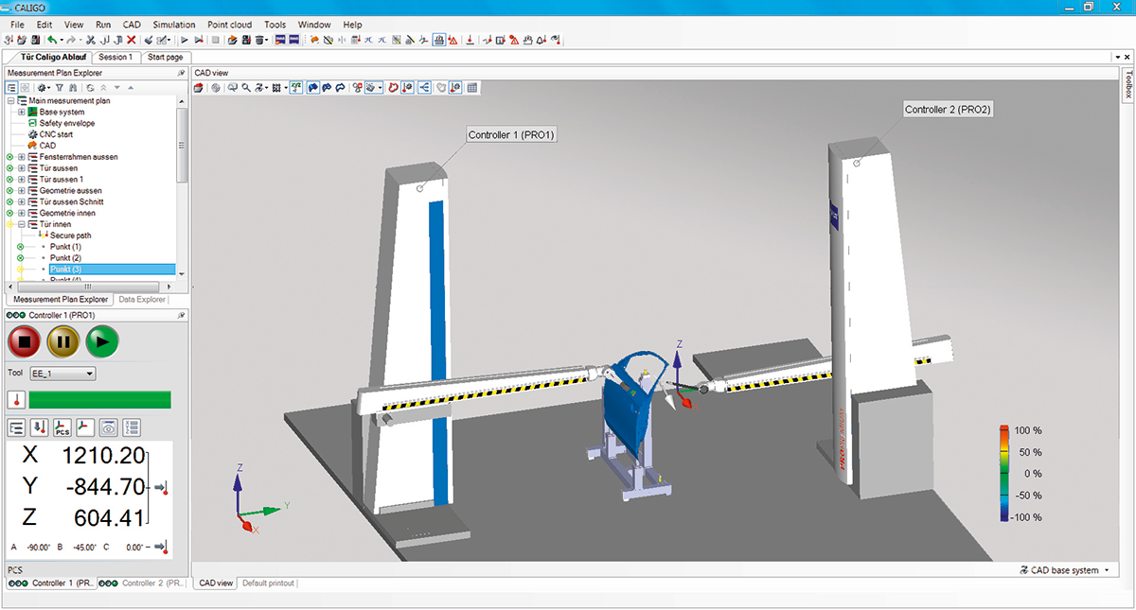
Task: Click the probe-down arrow icon above coordinates
Action: 39,427
